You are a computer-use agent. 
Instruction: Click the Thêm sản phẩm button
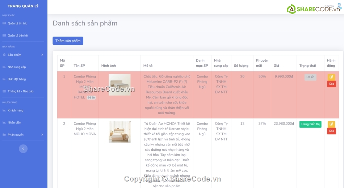point(68,41)
